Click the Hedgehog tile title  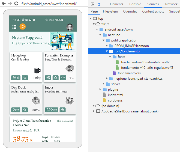click(19, 55)
